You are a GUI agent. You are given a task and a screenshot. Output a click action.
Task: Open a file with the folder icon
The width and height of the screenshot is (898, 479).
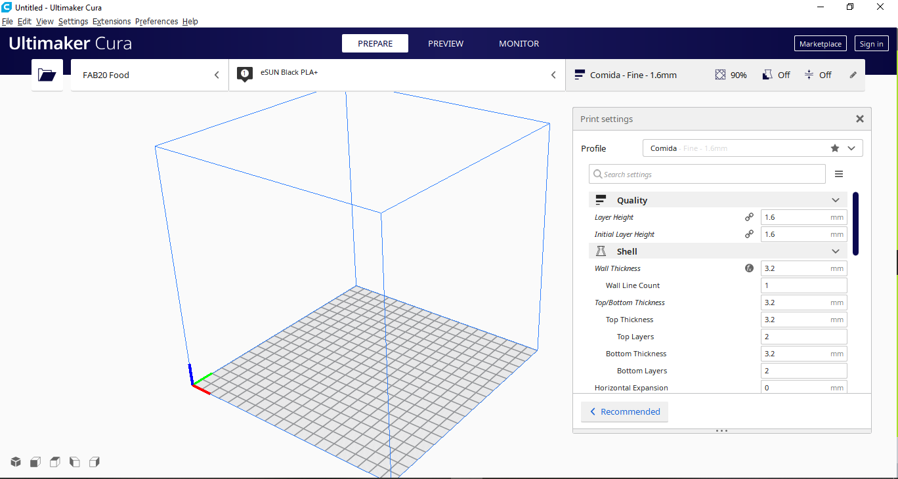(47, 75)
